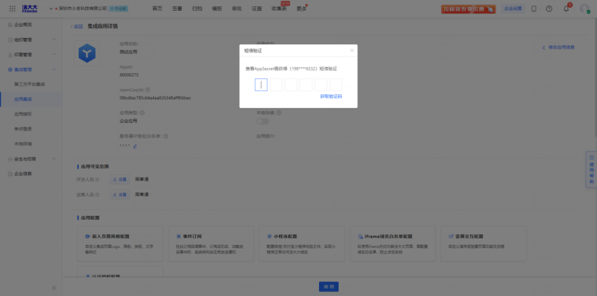Open the 嵌入页面风格配置 card

click(120, 244)
